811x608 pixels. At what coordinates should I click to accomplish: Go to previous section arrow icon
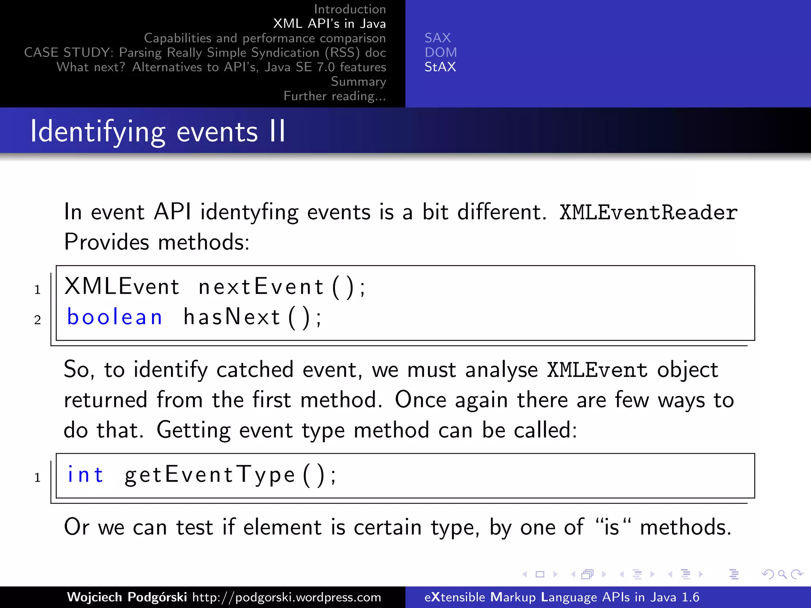pyautogui.click(x=670, y=574)
